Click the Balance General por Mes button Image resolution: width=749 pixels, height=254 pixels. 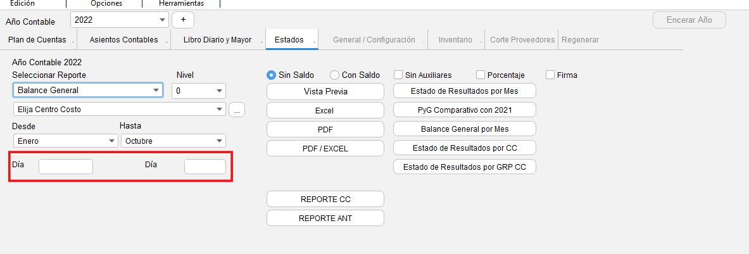(x=465, y=129)
